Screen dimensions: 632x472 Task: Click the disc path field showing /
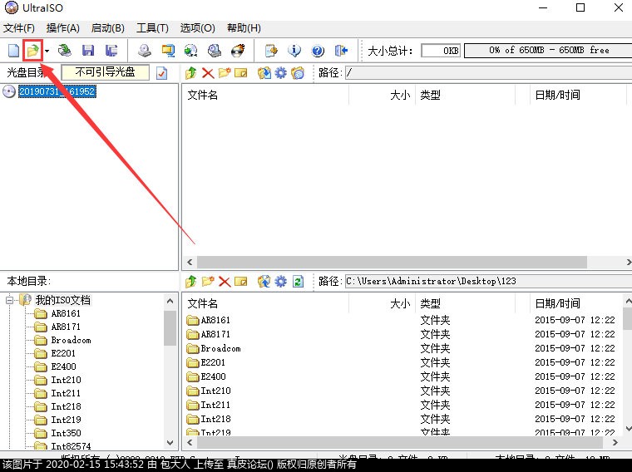(x=488, y=73)
